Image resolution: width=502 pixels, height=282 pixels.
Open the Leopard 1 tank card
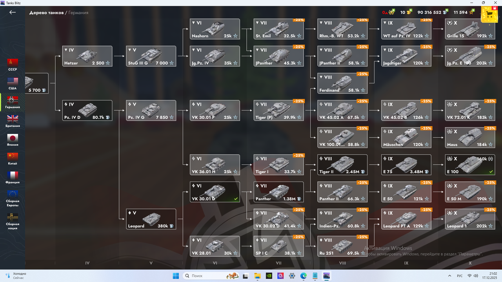470,219
